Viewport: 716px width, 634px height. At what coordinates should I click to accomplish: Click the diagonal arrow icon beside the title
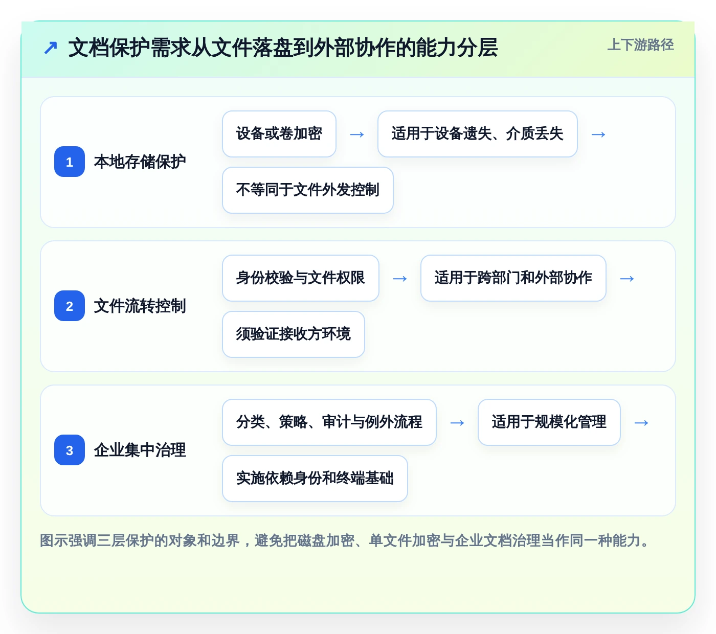pos(51,48)
